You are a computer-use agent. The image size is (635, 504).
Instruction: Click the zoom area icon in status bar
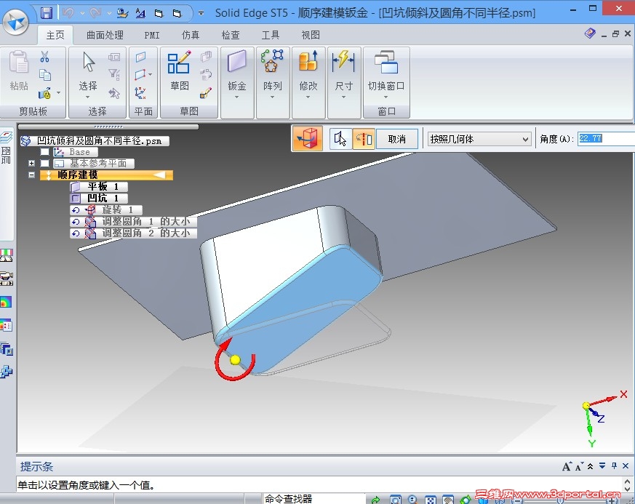point(396,500)
